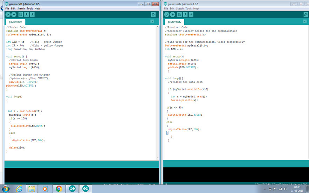Open Action Center flag in tray
Image resolution: width=309 pixels, height=193 pixels.
coord(275,189)
